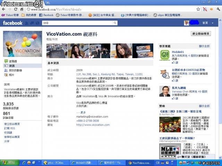Bookmark page with the star icon
This screenshot has height=166, width=222.
198,9
